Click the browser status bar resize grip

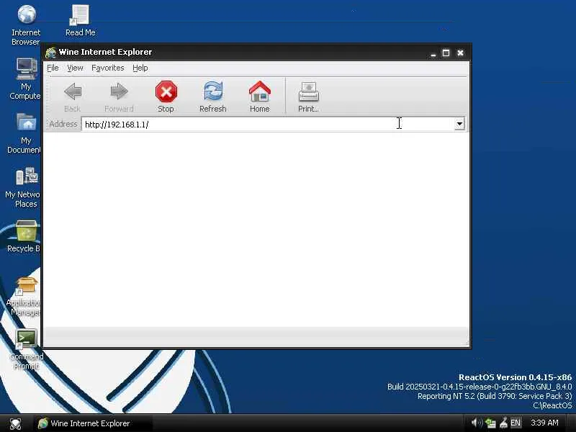467,343
